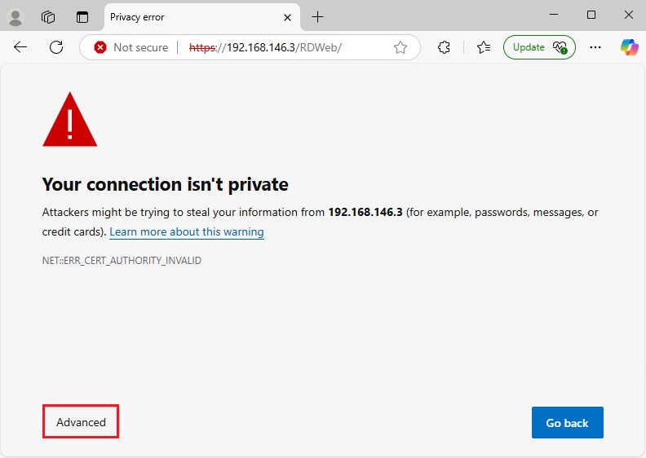Screen dimensions: 646x458
Task: Open the tab actions menu icon
Action: click(82, 16)
